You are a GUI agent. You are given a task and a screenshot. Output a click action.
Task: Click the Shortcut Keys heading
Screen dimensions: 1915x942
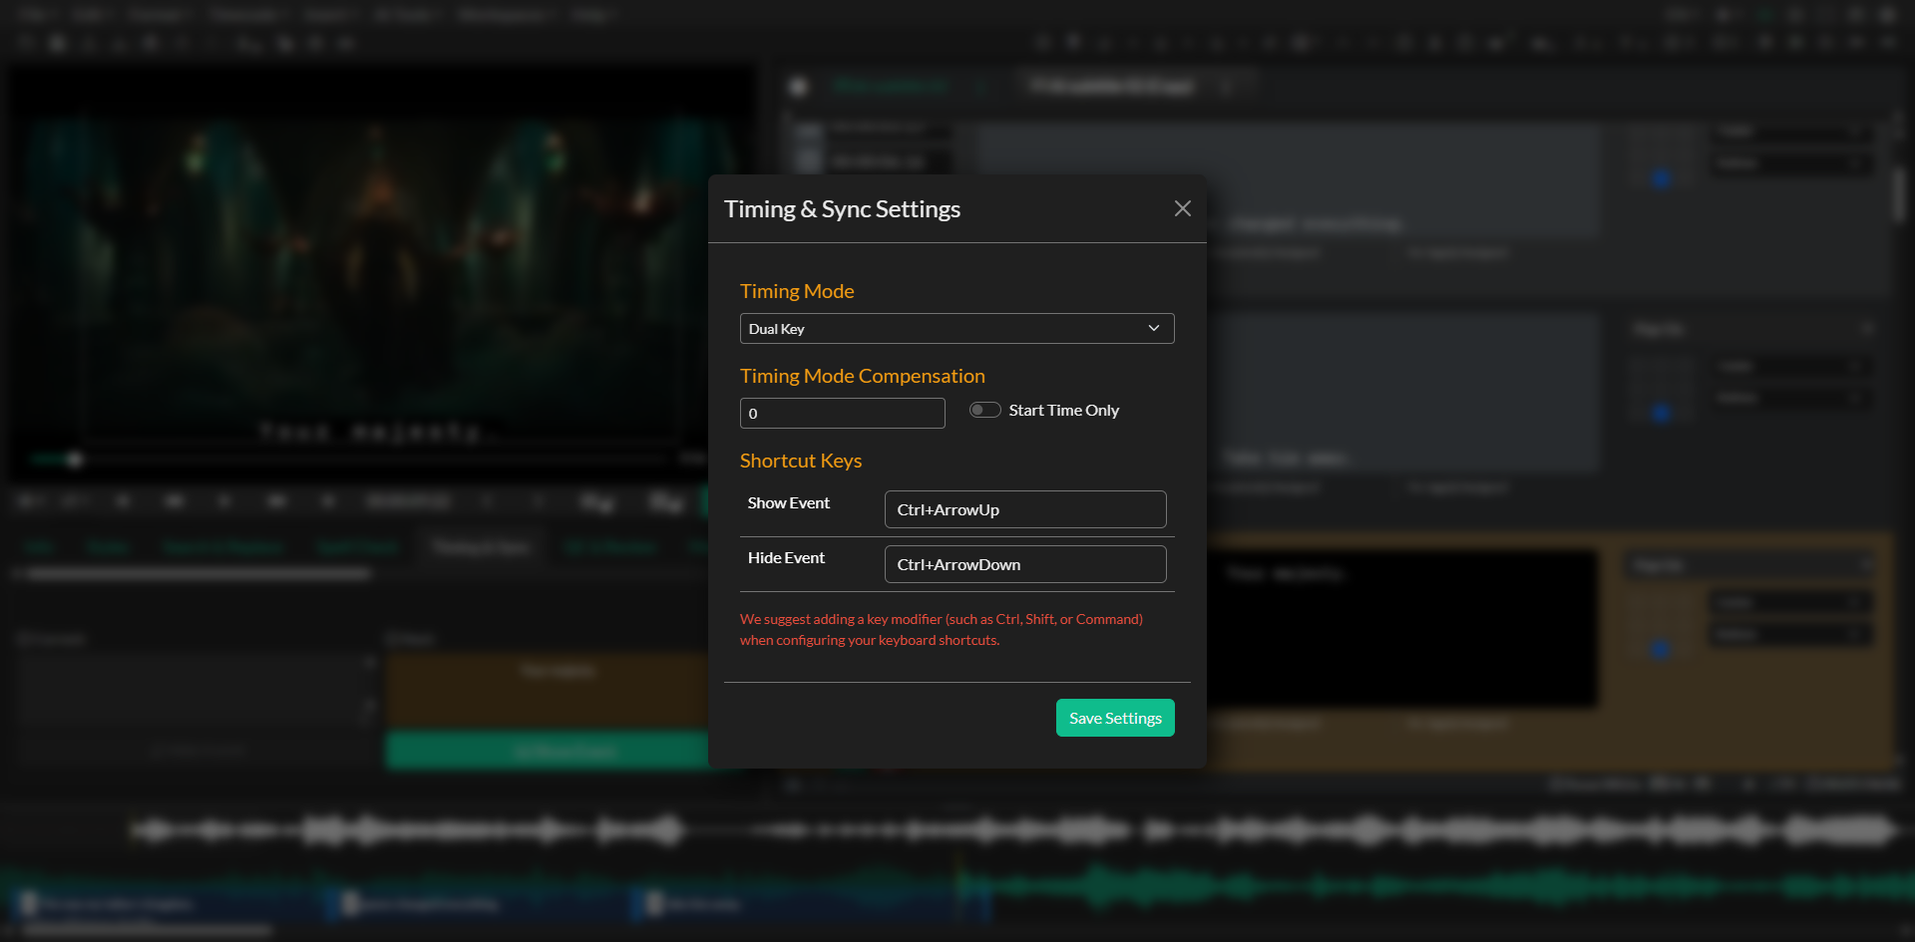point(801,461)
